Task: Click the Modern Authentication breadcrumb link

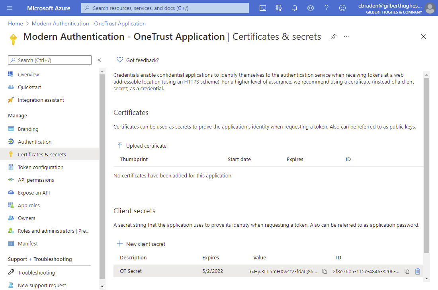Action: tap(88, 24)
